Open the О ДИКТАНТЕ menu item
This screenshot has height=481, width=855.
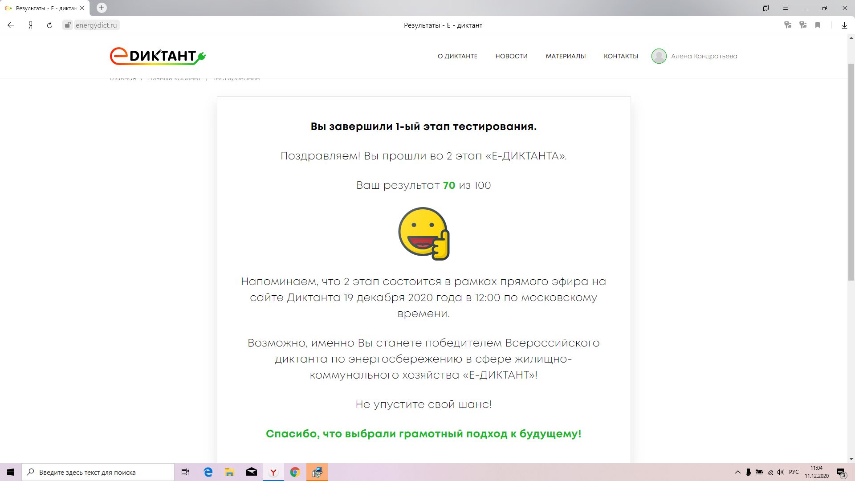(457, 56)
